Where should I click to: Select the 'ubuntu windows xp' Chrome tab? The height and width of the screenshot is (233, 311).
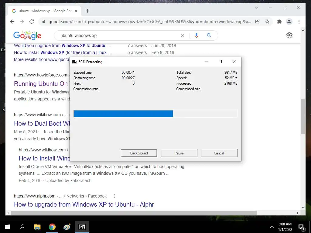44,11
